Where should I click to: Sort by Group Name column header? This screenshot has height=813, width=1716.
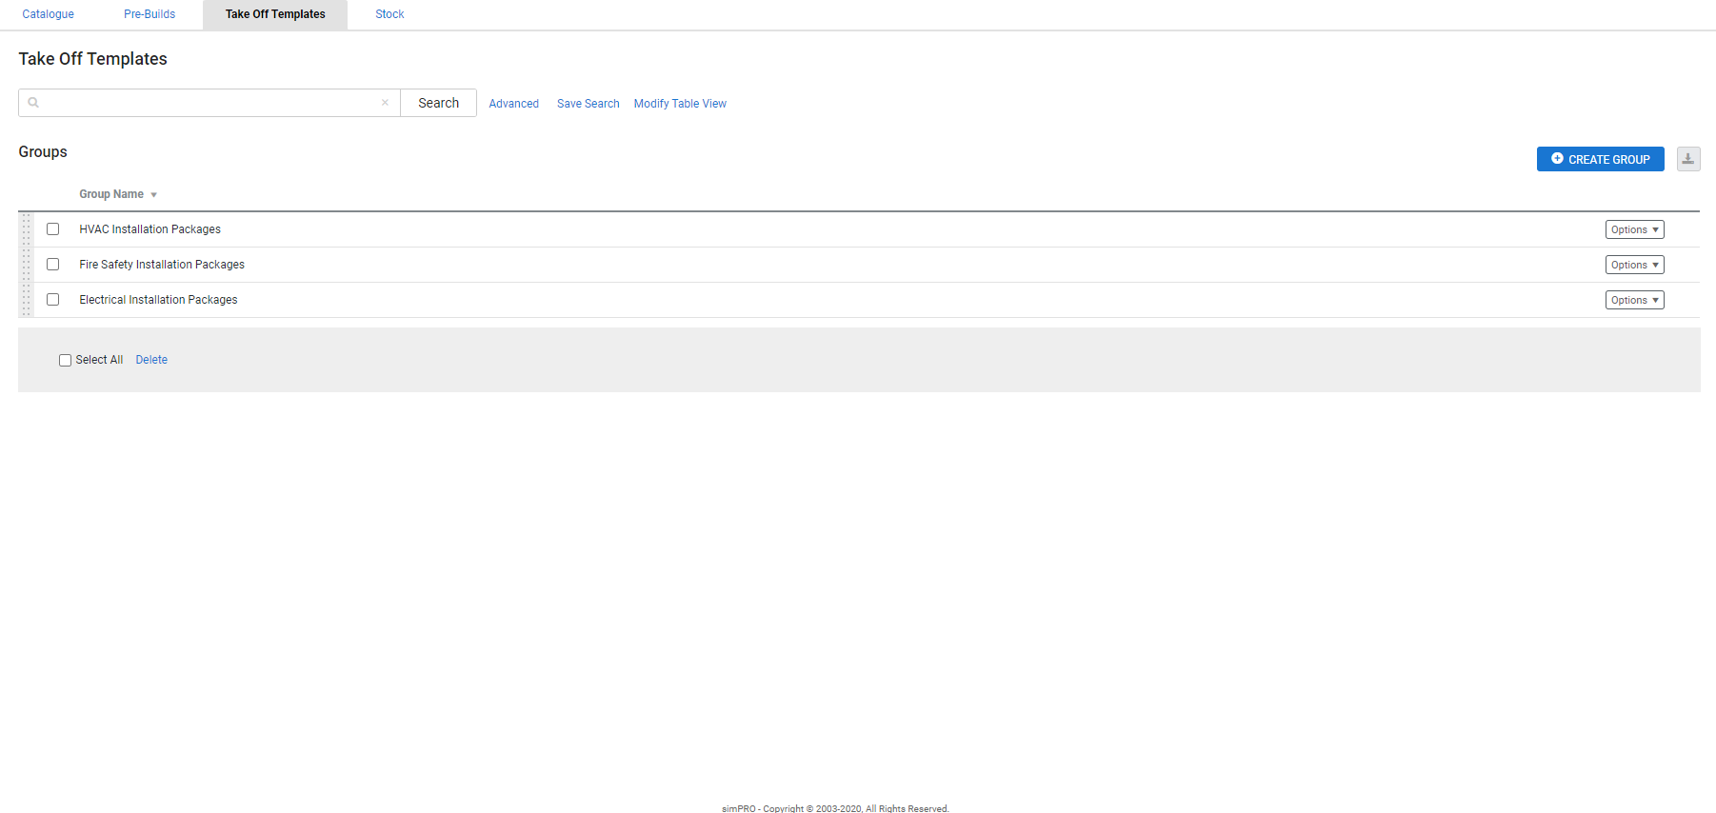[117, 194]
